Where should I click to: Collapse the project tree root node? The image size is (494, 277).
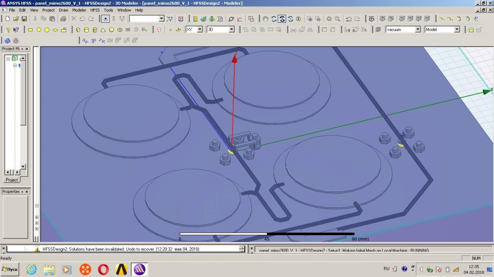click(x=8, y=58)
